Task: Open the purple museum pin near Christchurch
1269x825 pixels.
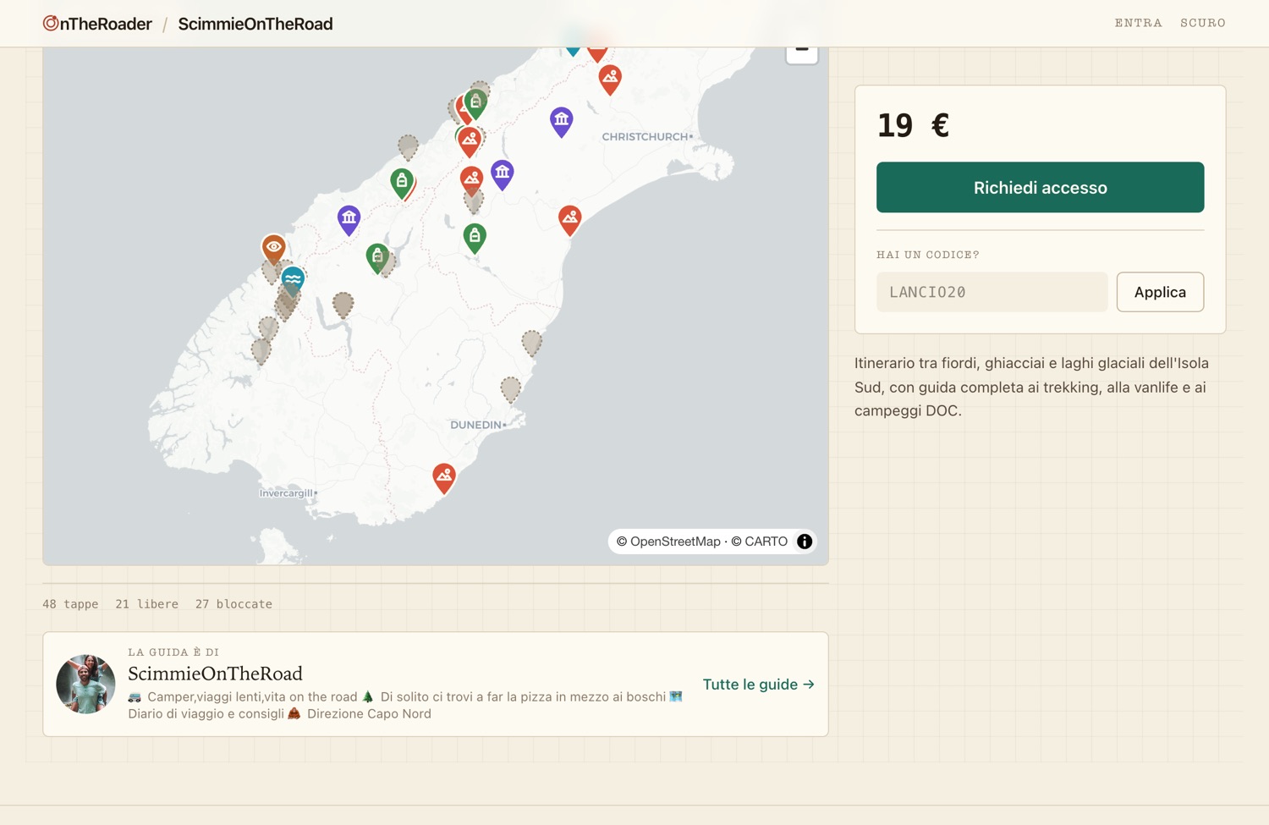Action: [x=562, y=122]
